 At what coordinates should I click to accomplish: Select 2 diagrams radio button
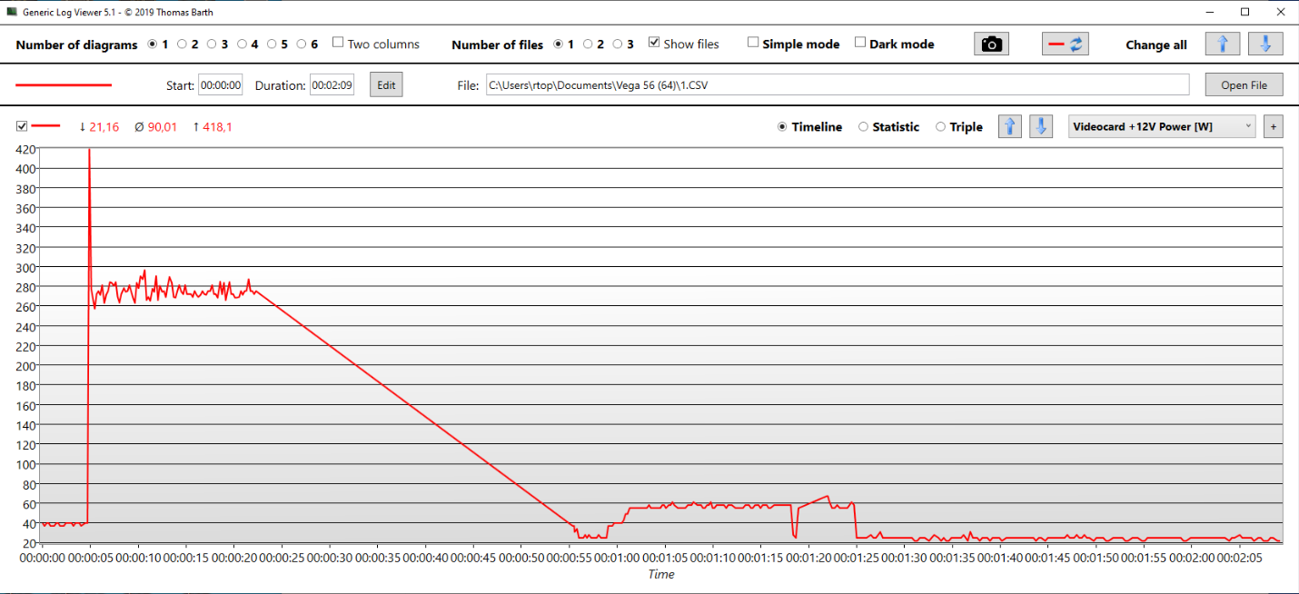point(183,44)
